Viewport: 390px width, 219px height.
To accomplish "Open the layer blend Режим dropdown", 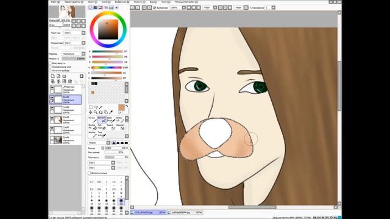I will [73, 54].
